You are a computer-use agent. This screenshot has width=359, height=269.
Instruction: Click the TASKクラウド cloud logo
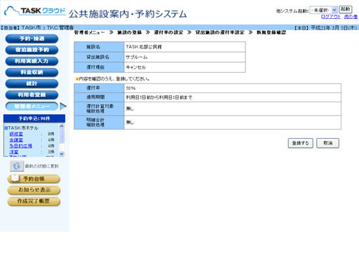click(x=35, y=11)
